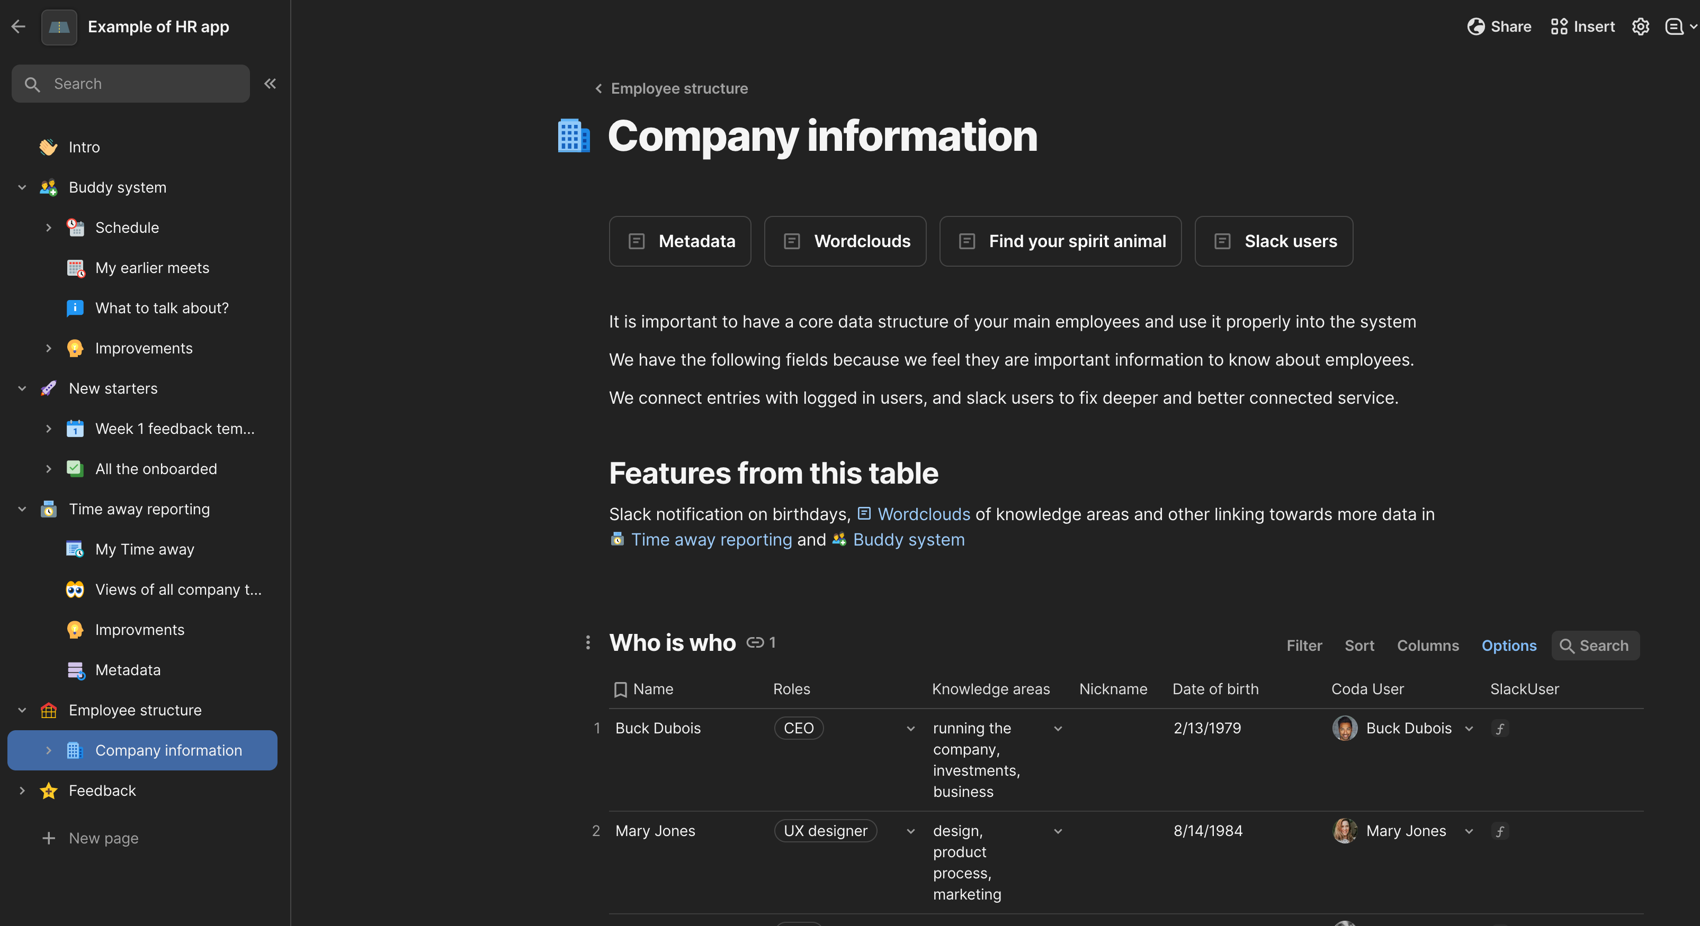Open the Filter menu of the table
This screenshot has width=1700, height=926.
1303,645
